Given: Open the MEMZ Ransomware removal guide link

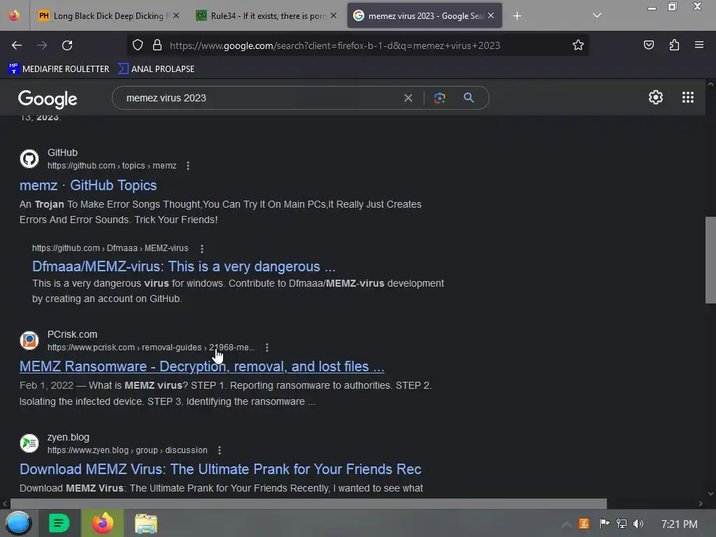Looking at the screenshot, I should click(202, 366).
